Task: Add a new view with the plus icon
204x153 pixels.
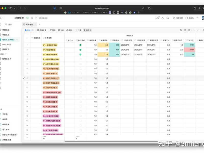Action: 40,24
